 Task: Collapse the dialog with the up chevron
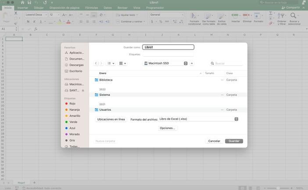point(192,63)
